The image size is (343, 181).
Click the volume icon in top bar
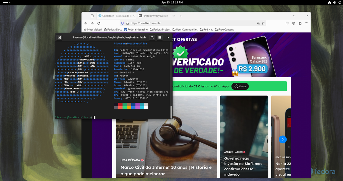coord(335,3)
